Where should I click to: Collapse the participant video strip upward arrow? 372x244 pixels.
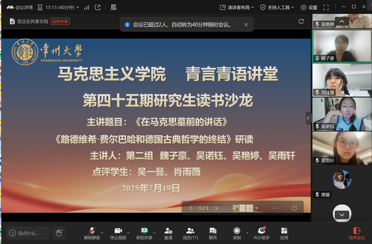click(342, 21)
